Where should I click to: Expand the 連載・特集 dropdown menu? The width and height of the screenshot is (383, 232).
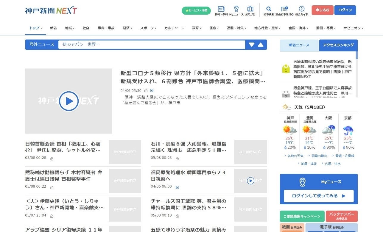pos(236,28)
